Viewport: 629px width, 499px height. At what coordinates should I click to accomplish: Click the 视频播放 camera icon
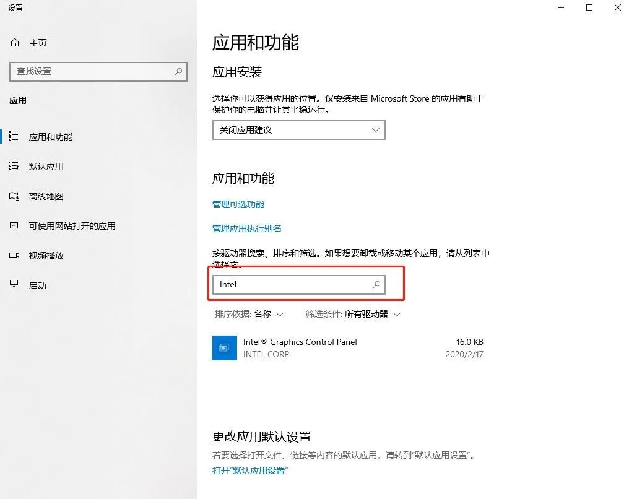14,256
